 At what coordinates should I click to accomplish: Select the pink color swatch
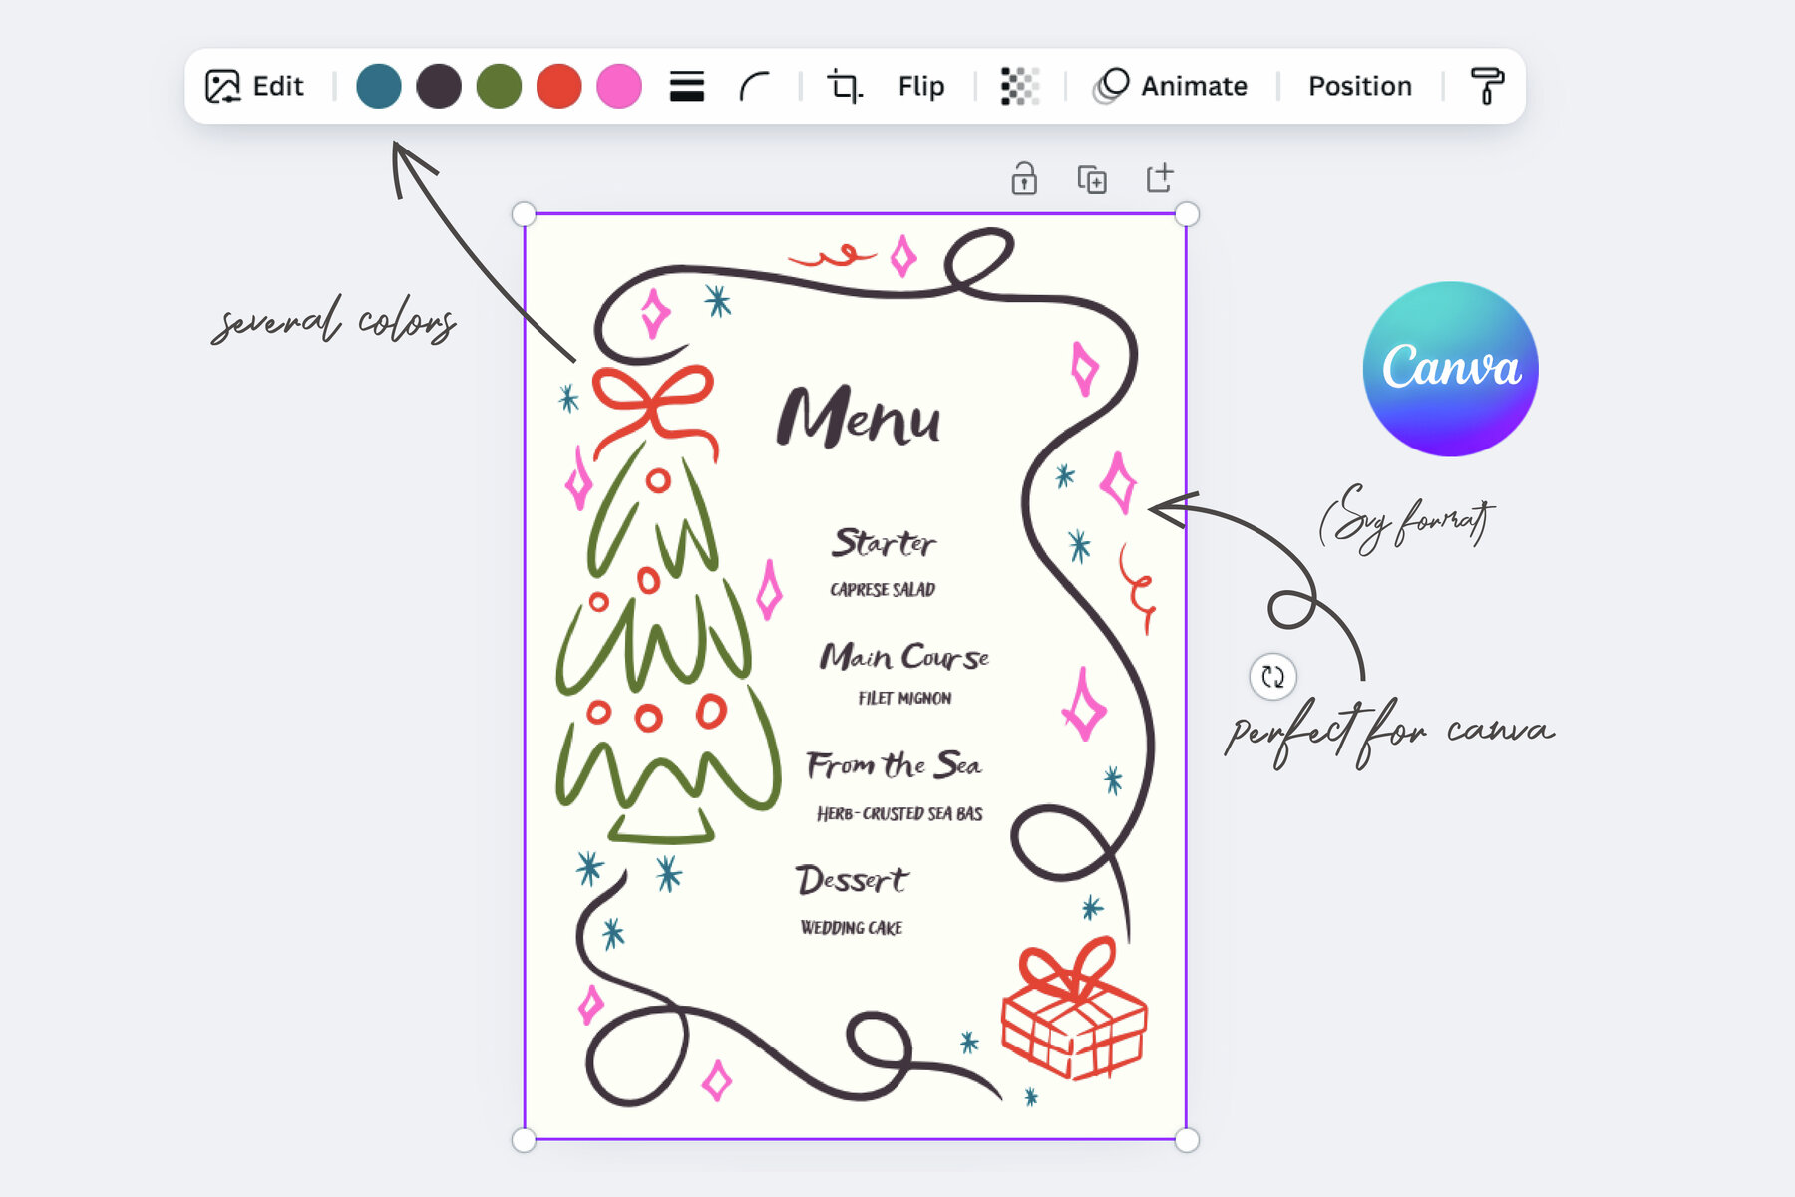[617, 86]
